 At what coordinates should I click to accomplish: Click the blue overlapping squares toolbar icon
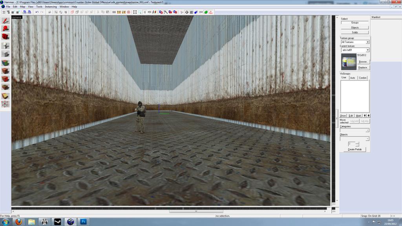196,12
